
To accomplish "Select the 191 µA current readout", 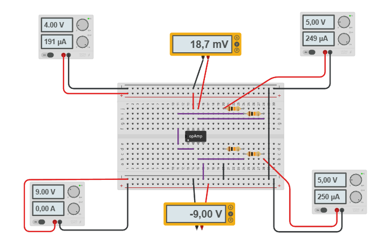I will (57, 42).
